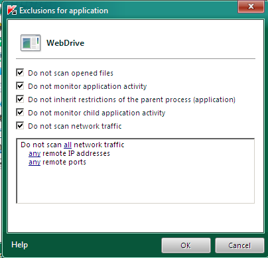Dismiss the dialog with Cancel
Viewport: 268px width, 258px height.
pyautogui.click(x=239, y=245)
